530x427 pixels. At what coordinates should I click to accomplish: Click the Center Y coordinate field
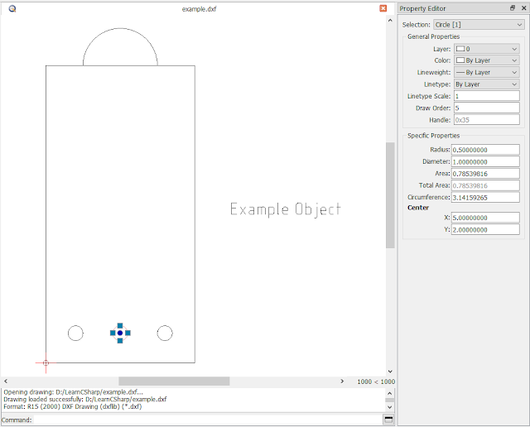pyautogui.click(x=485, y=230)
